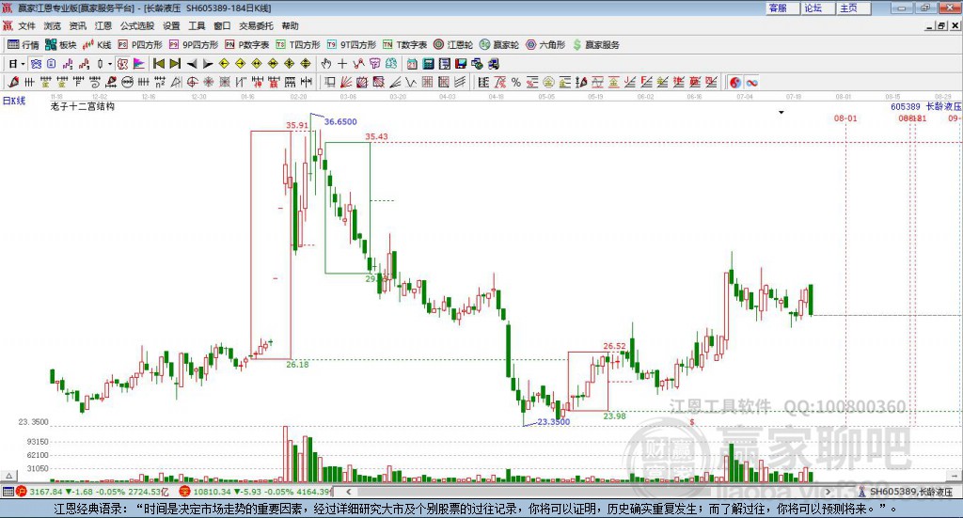Open the 工具 menu
963x518 pixels.
tap(197, 25)
